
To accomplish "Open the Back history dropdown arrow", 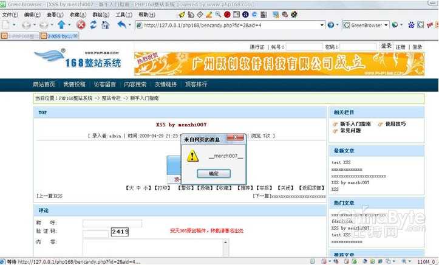I will [34, 25].
